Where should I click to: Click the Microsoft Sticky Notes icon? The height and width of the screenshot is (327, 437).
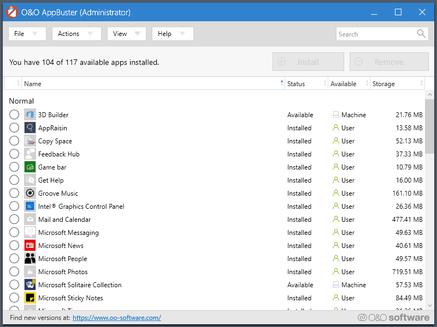pos(30,298)
